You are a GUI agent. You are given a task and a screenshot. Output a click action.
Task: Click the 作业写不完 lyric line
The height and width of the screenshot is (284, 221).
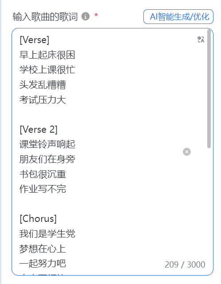43,189
